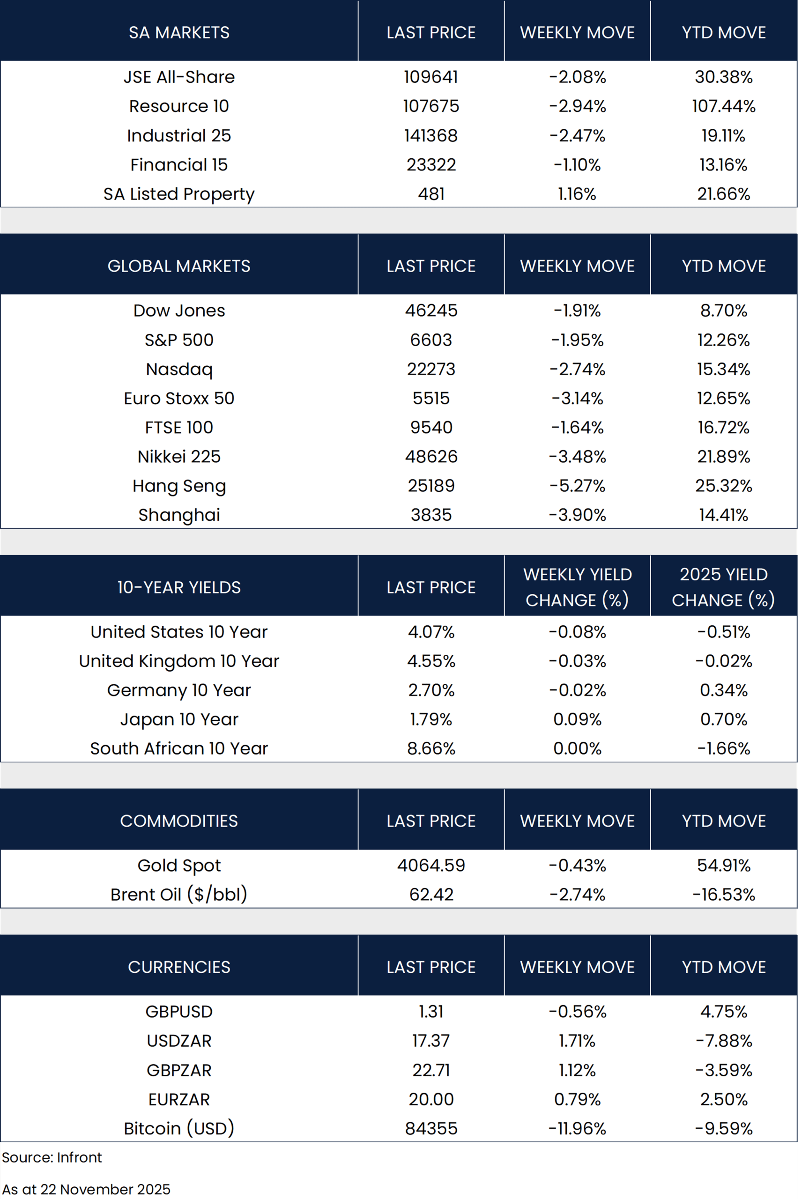Click the CURRENCIES header cell
Screen dimensions: 809x1199
179,967
